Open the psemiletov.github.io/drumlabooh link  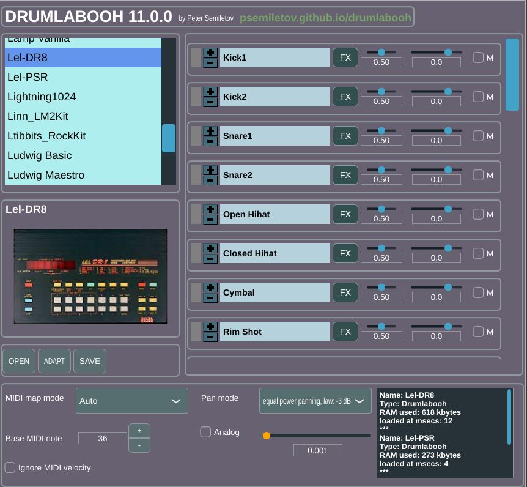(x=325, y=18)
